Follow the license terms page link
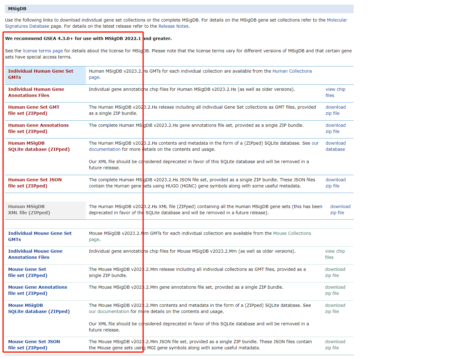This screenshot has width=470, height=357. 43,51
